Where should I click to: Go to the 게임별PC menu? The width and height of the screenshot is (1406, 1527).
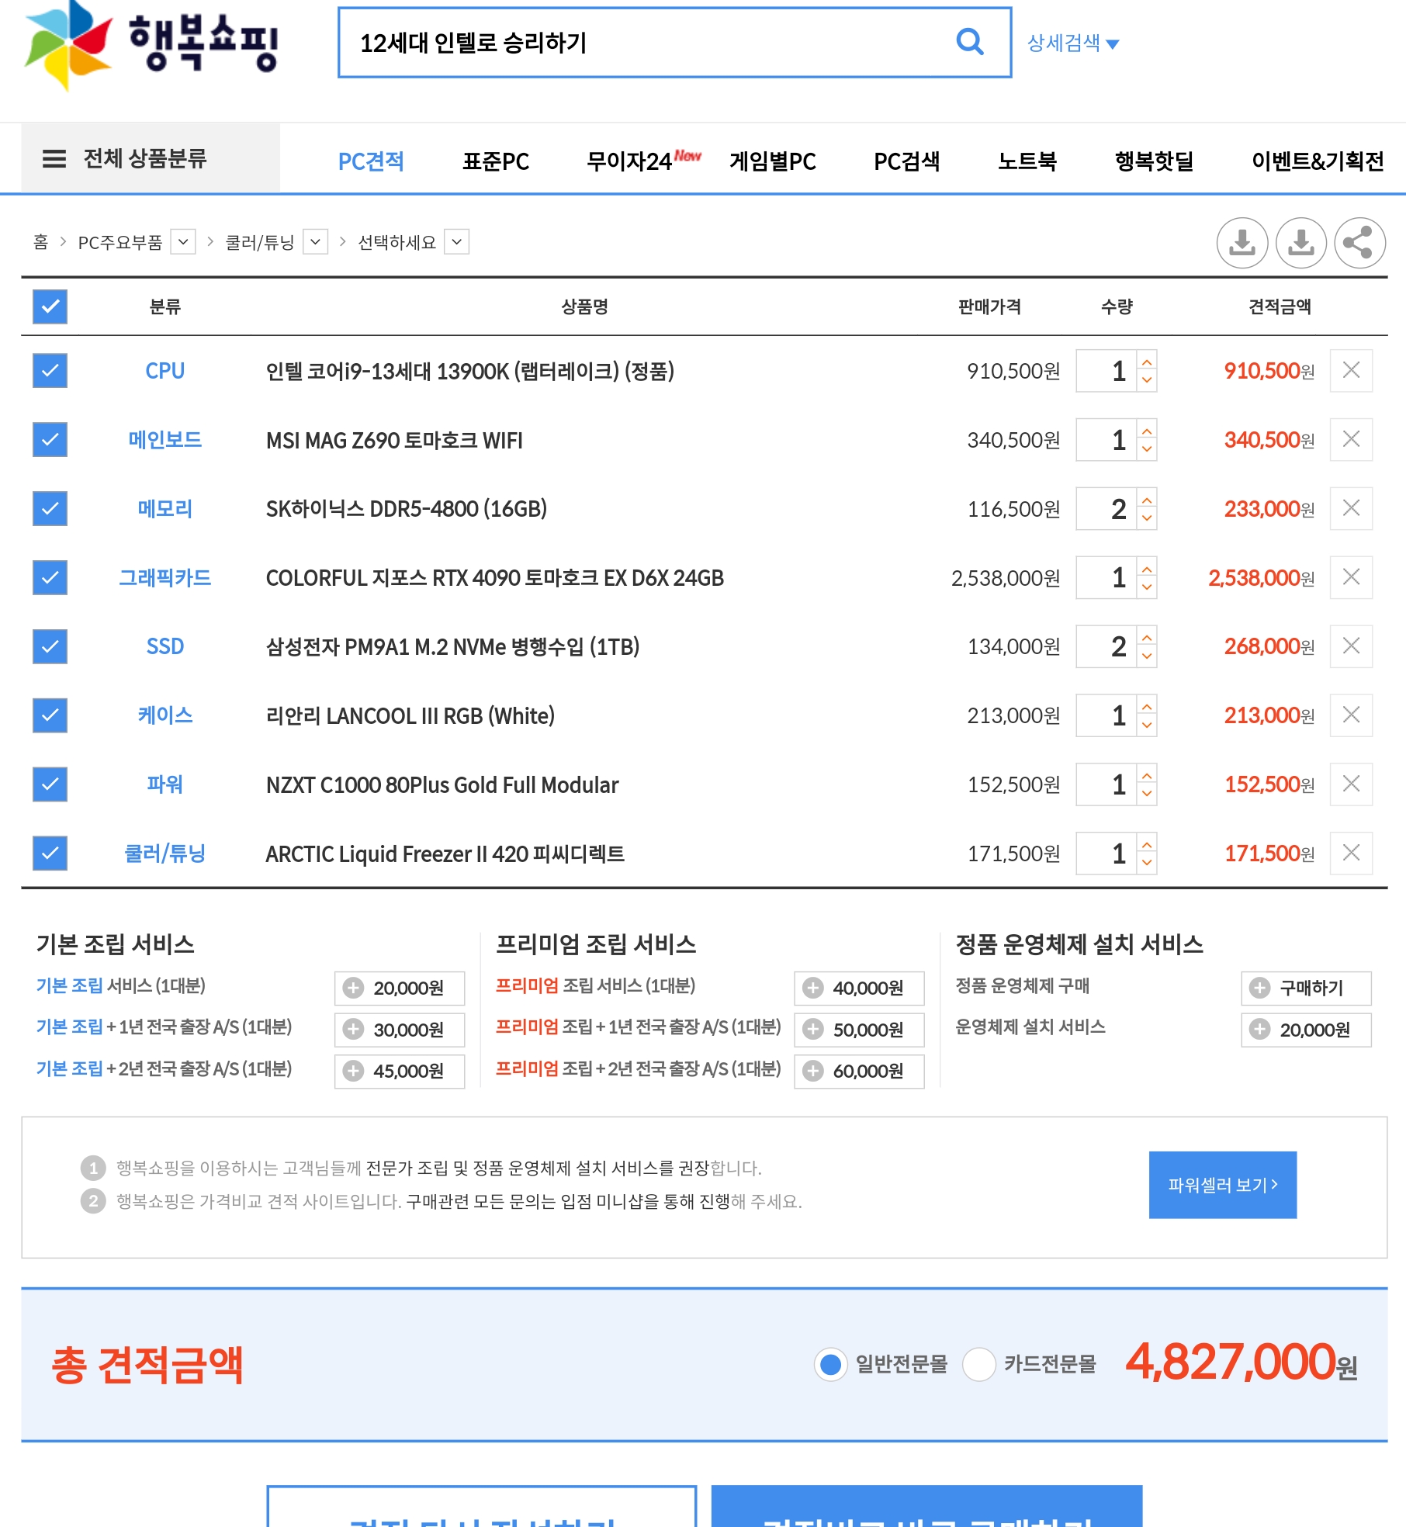coord(773,161)
